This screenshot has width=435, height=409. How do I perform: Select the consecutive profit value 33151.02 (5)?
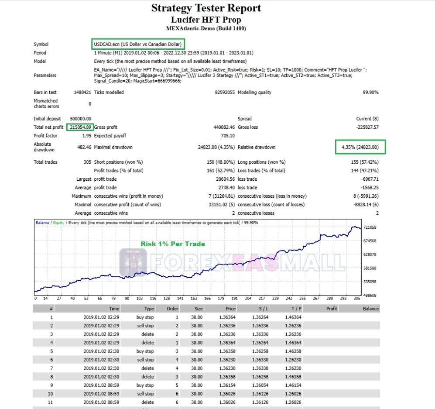[222, 205]
